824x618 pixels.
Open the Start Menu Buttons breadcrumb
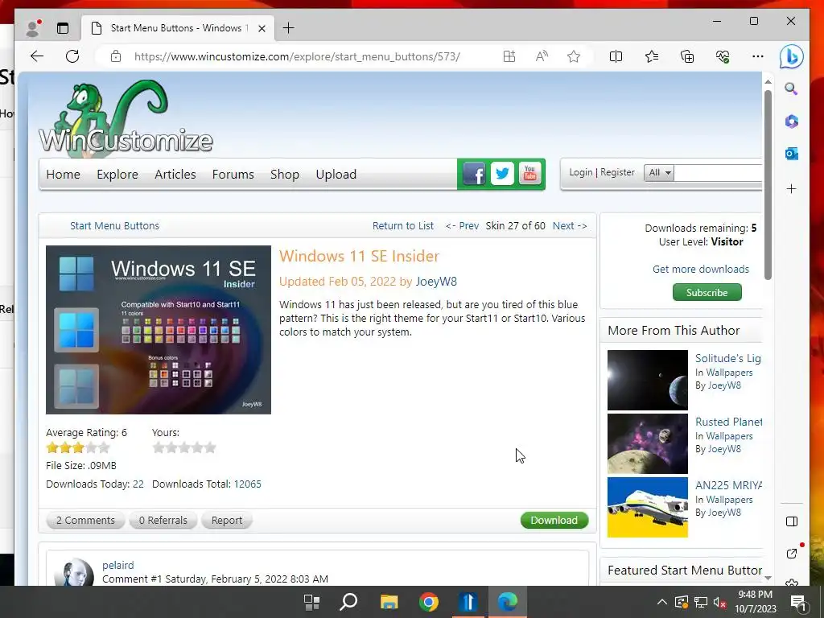(114, 226)
